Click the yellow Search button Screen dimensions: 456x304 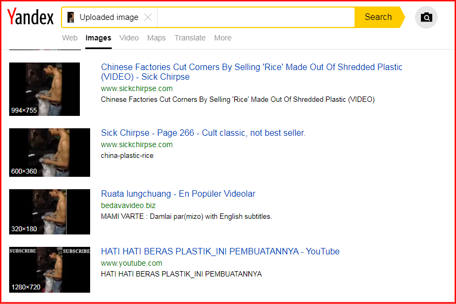378,17
